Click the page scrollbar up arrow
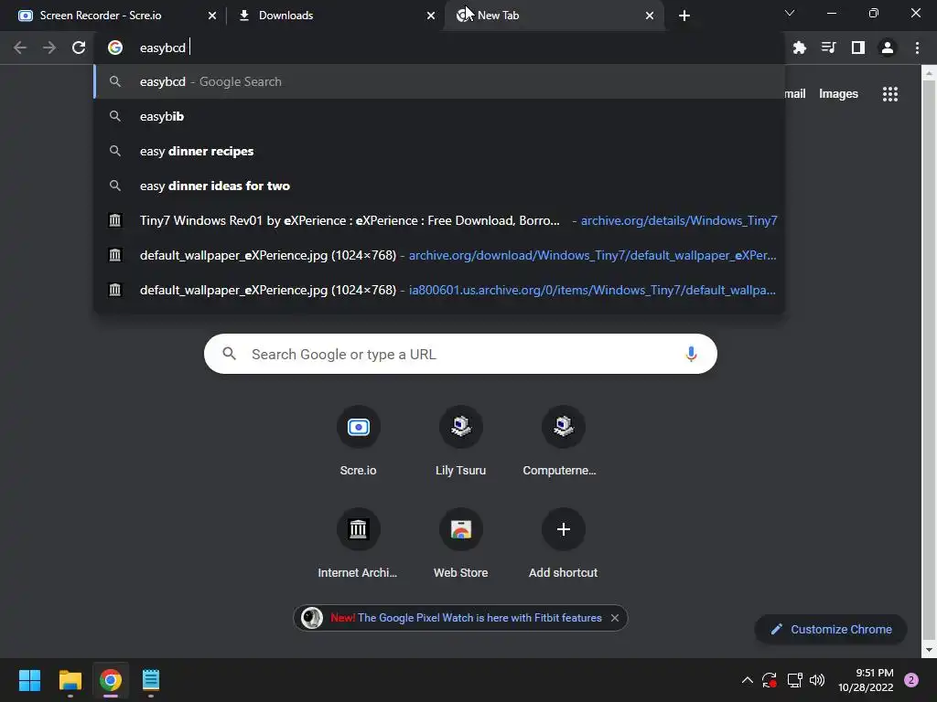The width and height of the screenshot is (937, 702). (x=929, y=73)
